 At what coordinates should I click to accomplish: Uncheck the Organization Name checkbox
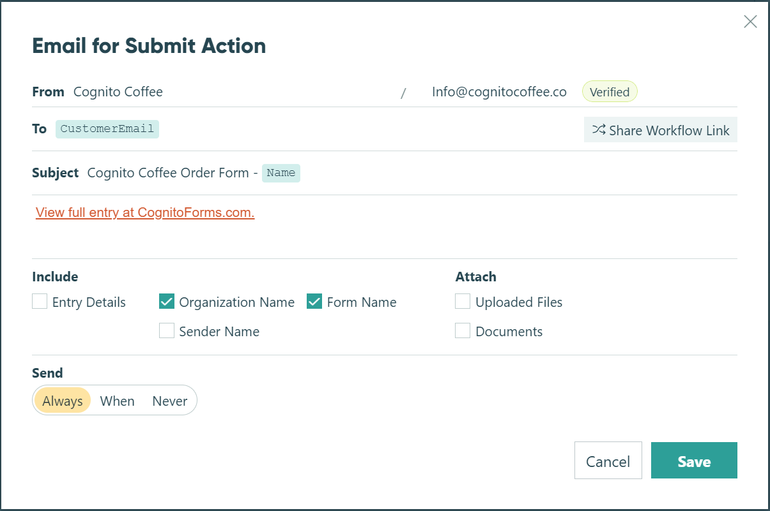pyautogui.click(x=167, y=301)
